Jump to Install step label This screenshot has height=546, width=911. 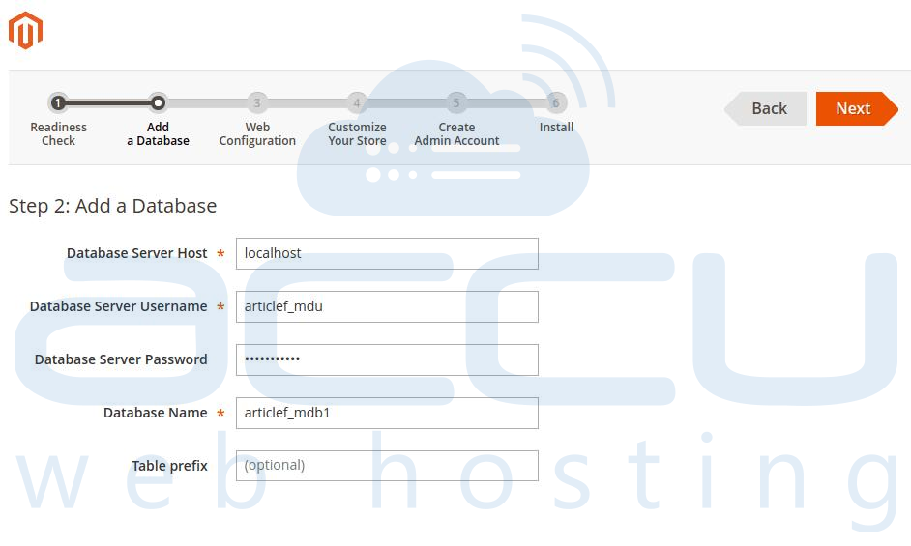tap(556, 128)
